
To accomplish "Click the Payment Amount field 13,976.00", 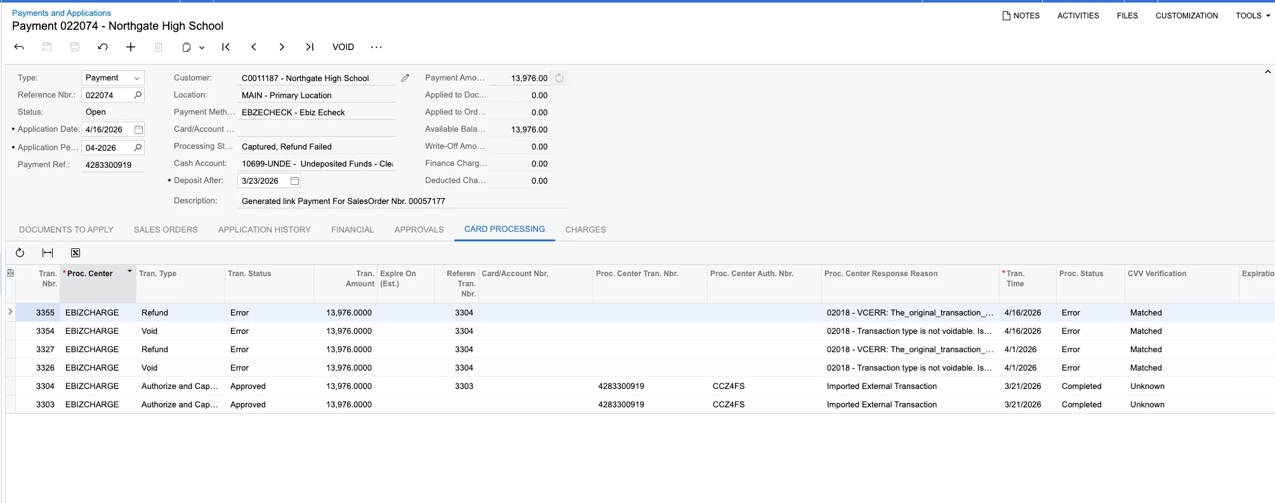I will coord(519,78).
